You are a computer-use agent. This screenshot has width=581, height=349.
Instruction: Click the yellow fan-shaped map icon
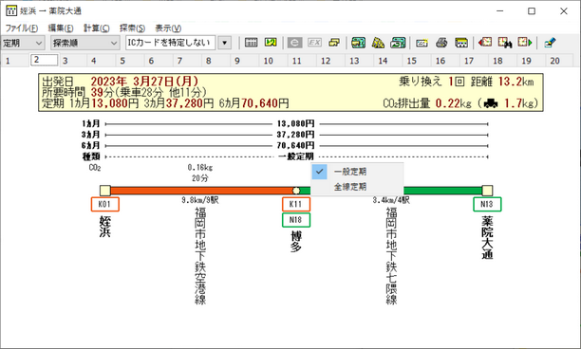(378, 43)
